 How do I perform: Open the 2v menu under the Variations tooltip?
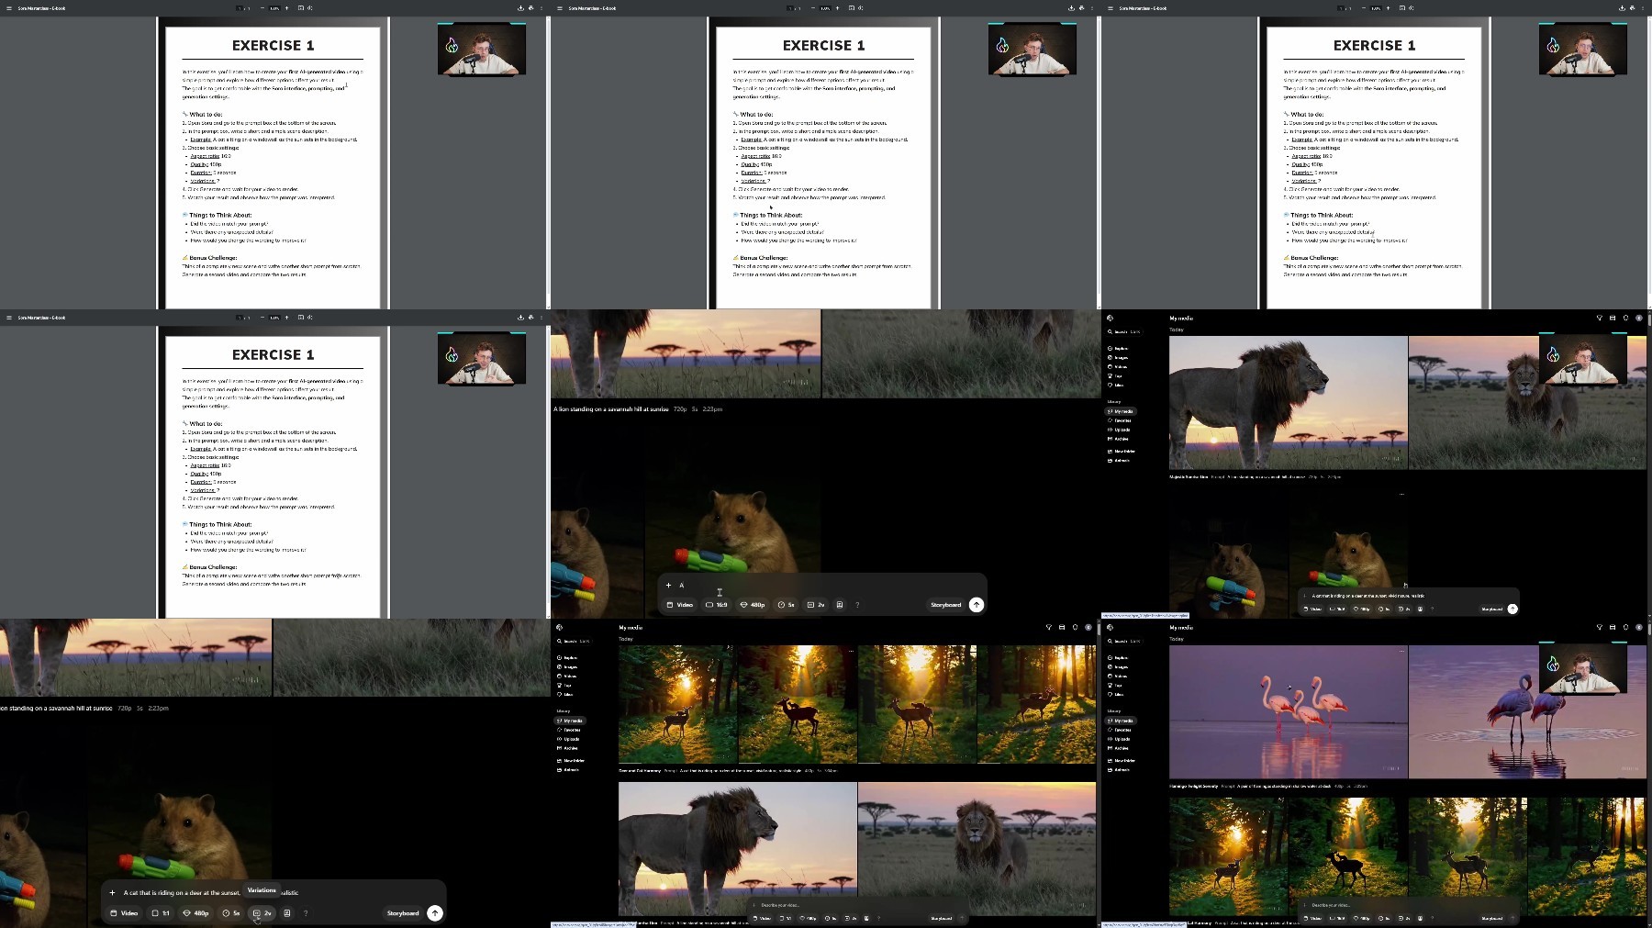pos(262,913)
